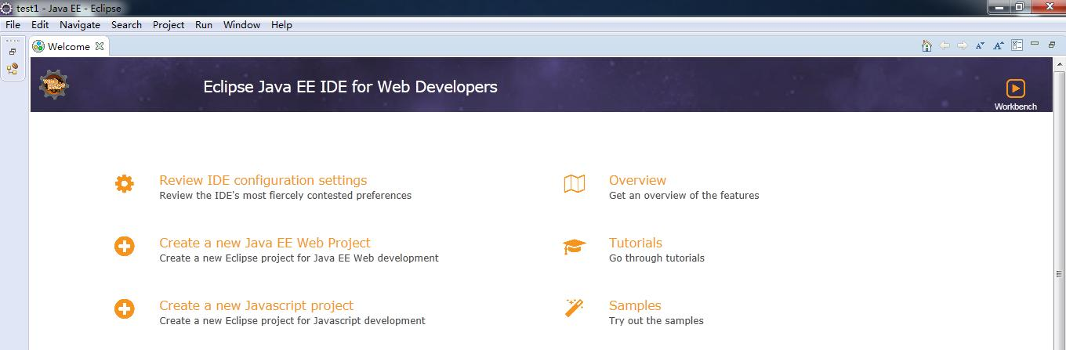Open the Window menu
The width and height of the screenshot is (1066, 350).
pos(241,24)
